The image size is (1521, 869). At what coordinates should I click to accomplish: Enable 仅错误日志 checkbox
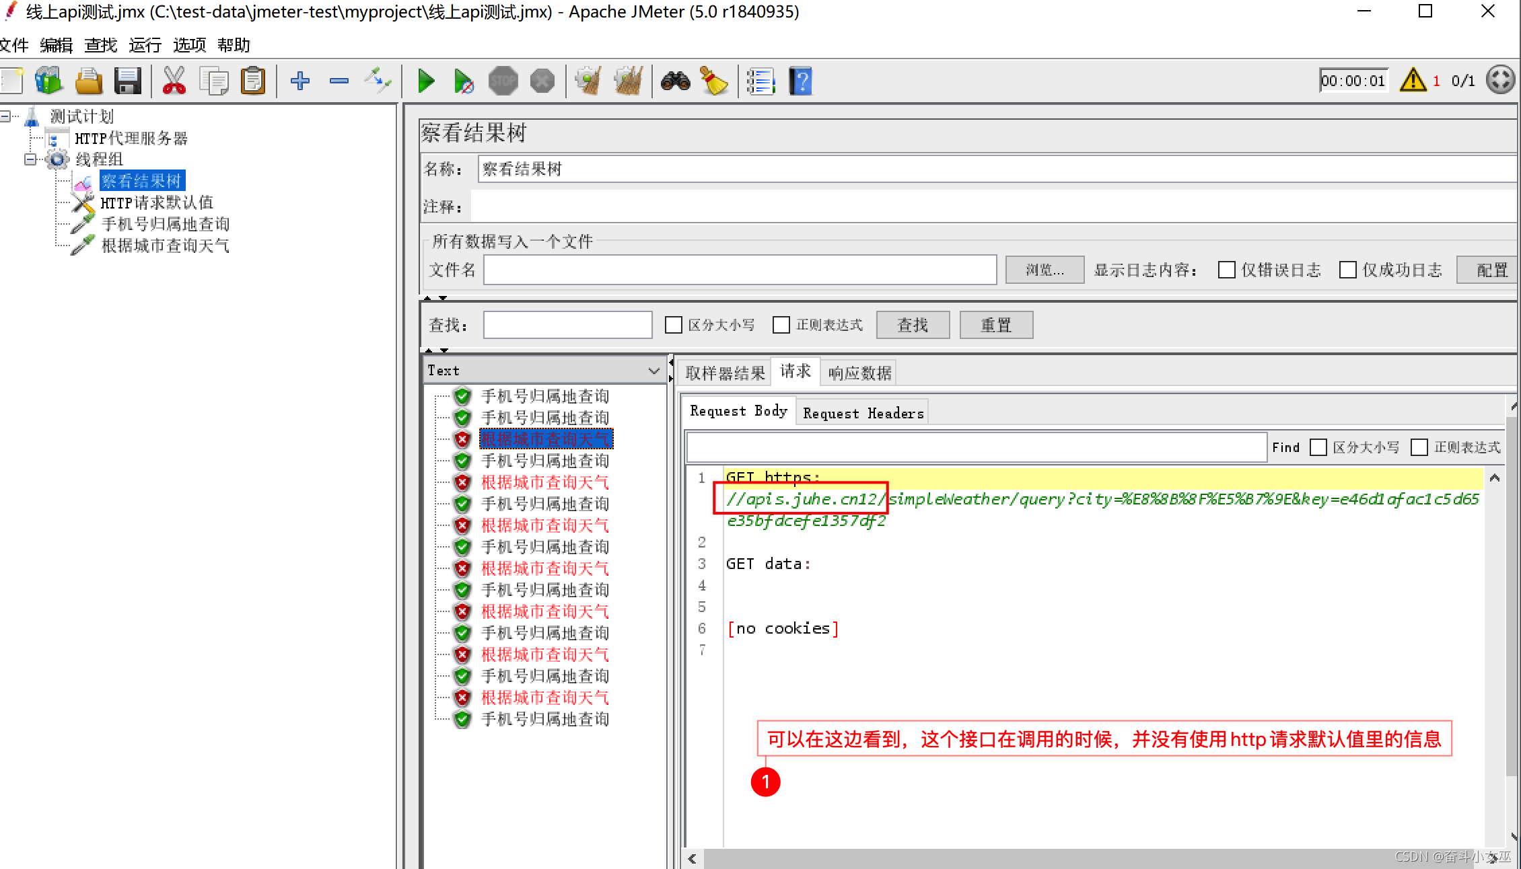(x=1226, y=270)
